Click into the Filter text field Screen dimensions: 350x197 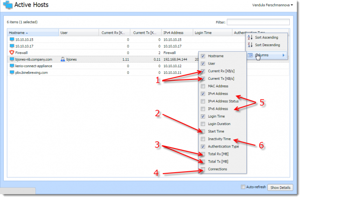click(x=258, y=22)
